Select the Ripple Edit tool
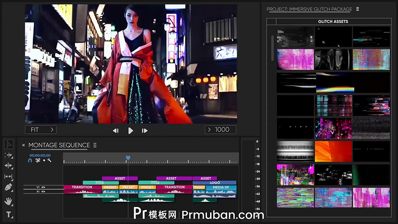 click(9, 166)
